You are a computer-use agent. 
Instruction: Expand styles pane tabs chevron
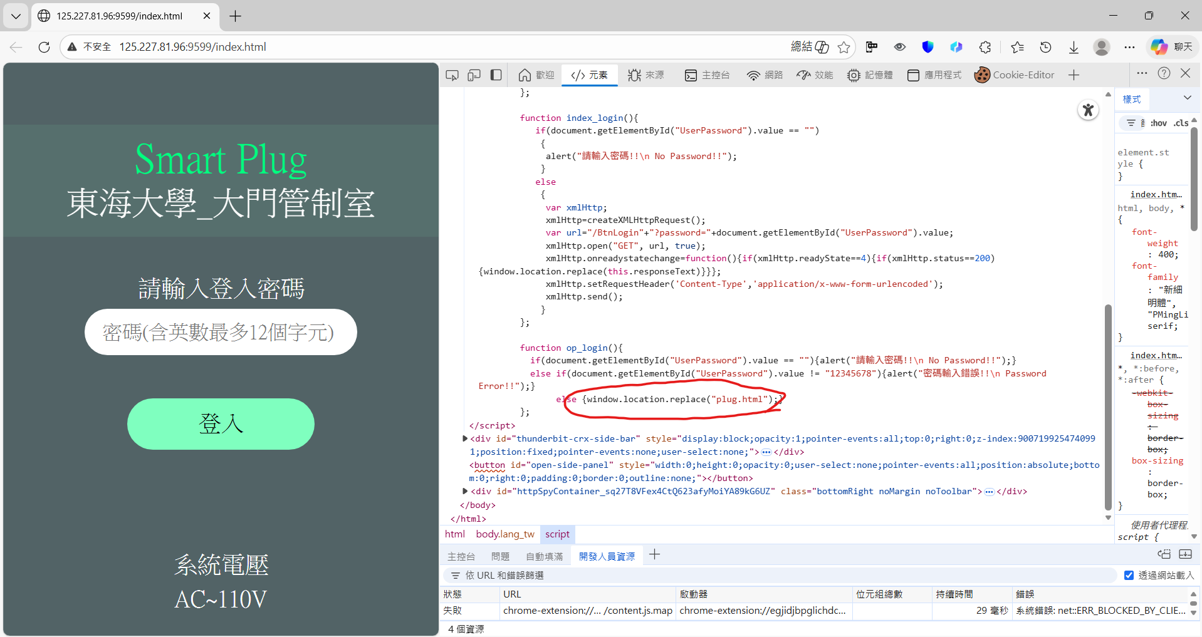click(1187, 98)
